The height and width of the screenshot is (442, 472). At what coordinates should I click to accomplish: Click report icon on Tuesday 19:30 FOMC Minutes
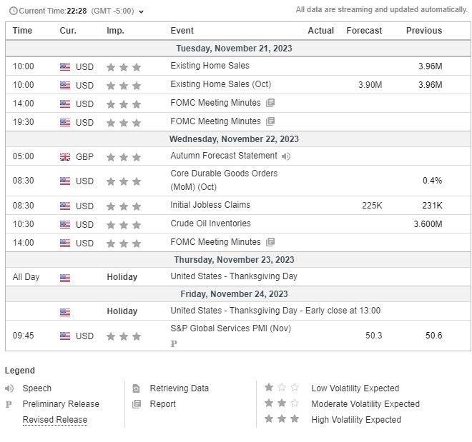click(270, 121)
